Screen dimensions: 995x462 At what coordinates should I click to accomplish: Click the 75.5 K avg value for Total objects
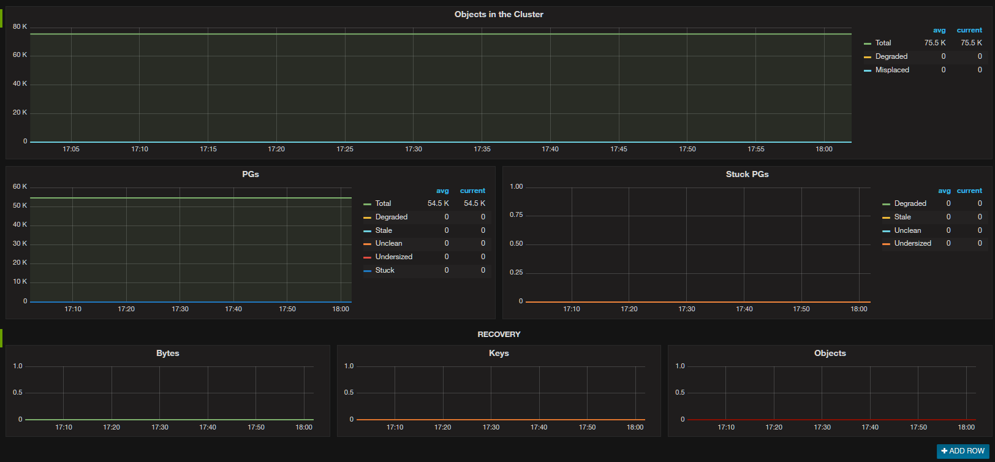coord(935,43)
